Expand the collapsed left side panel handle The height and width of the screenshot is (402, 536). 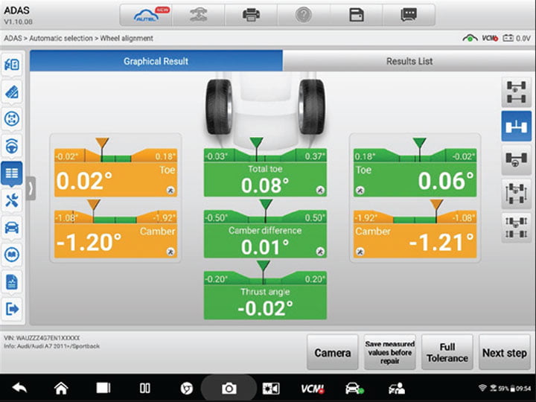(31, 187)
